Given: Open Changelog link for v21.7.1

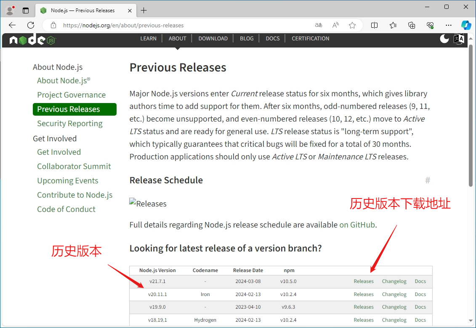Looking at the screenshot, I should click(x=394, y=281).
